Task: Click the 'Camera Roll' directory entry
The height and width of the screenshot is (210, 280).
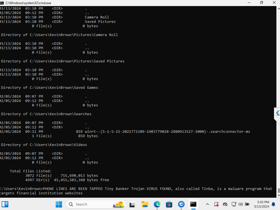Action: (x=97, y=17)
